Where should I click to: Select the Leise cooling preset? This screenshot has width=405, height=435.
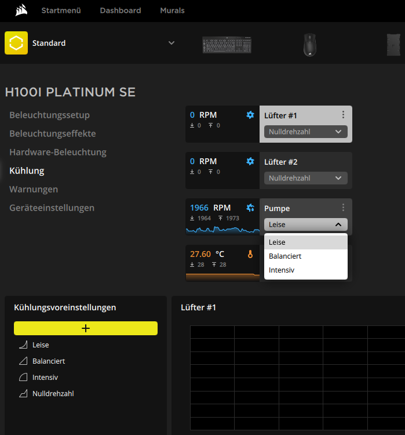pos(41,345)
